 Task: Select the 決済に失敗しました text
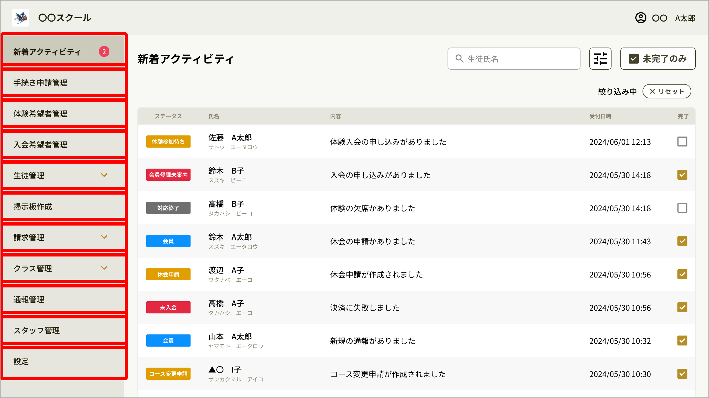365,308
